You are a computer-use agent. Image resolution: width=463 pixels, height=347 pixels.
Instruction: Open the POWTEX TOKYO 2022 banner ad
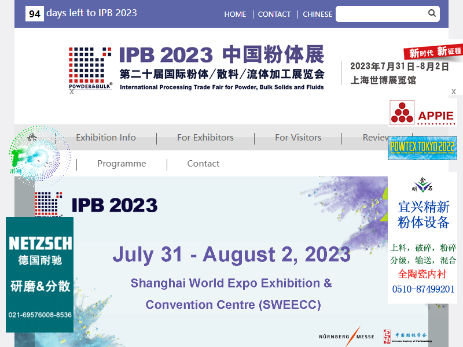pyautogui.click(x=422, y=148)
